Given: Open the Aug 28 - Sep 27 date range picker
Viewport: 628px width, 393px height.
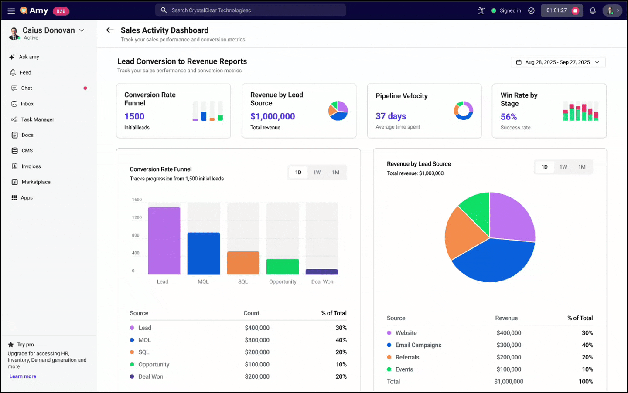Looking at the screenshot, I should (x=558, y=62).
